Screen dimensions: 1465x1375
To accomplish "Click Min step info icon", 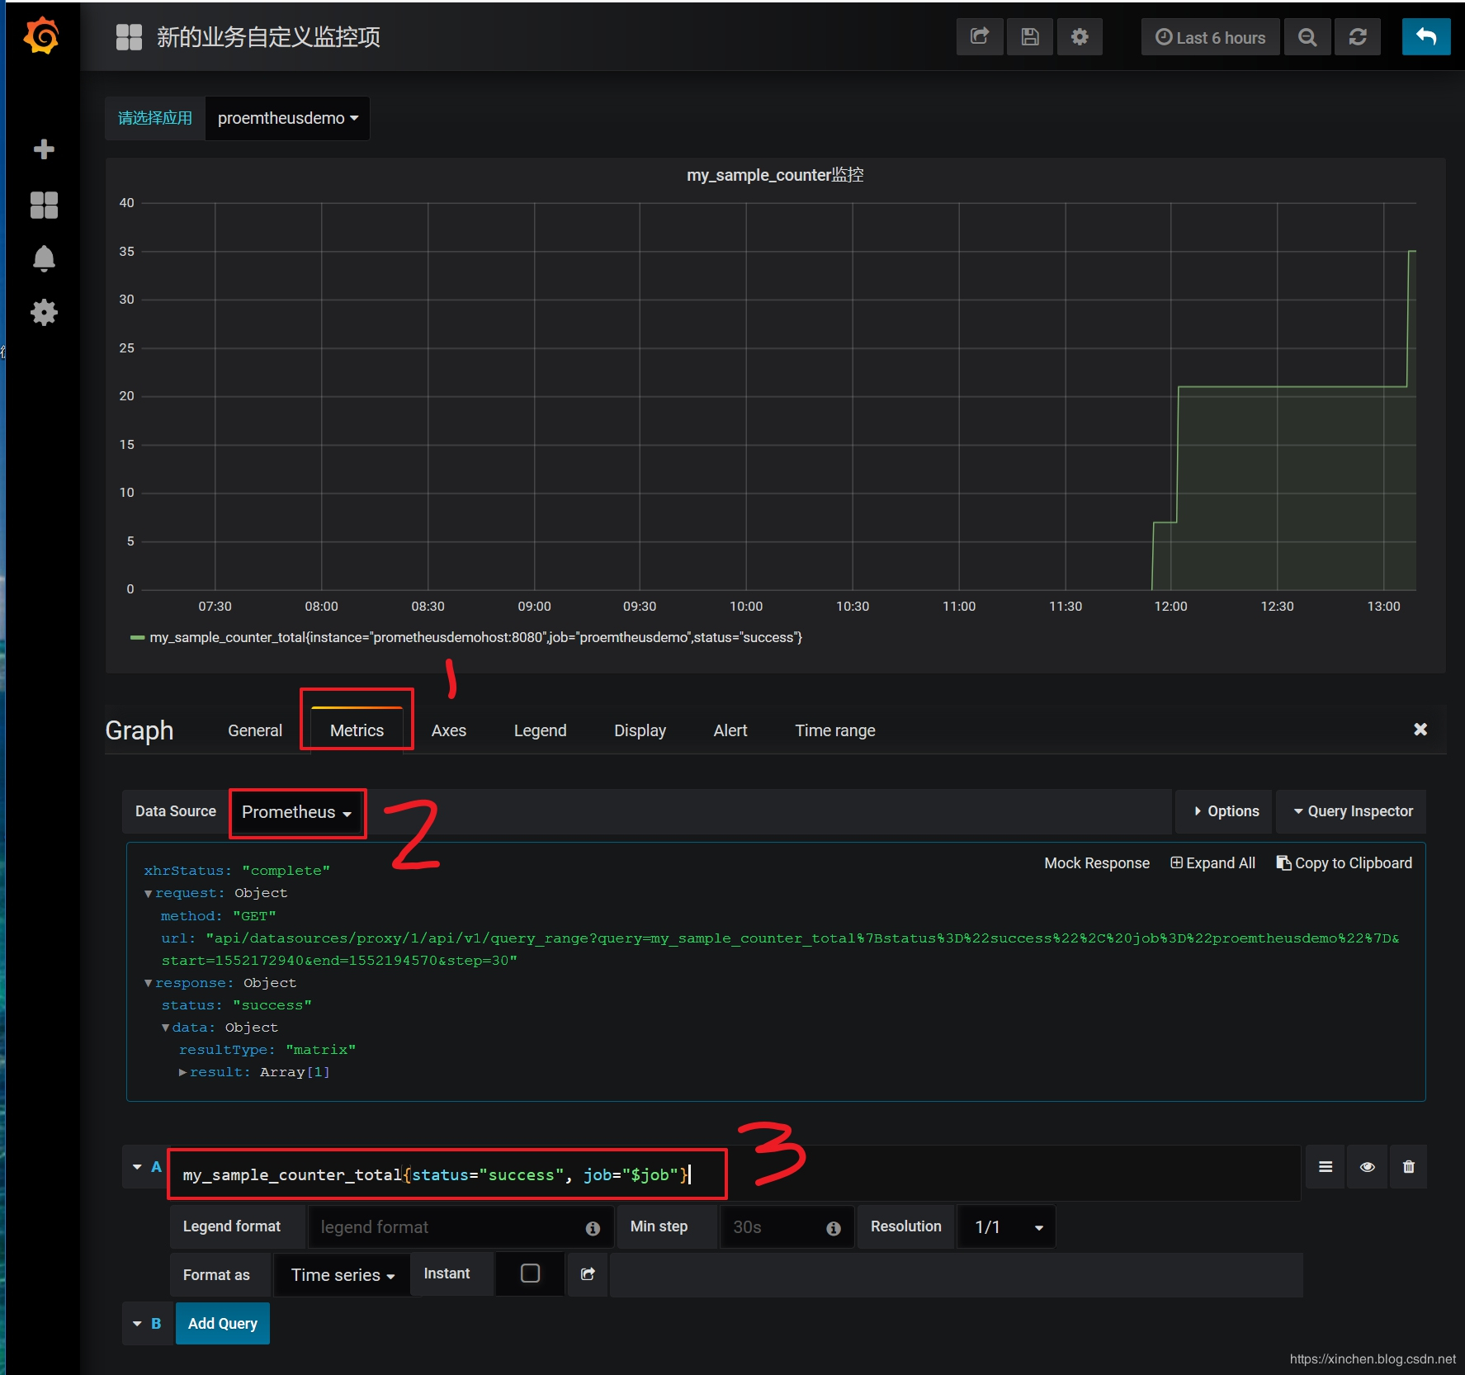I will pos(834,1228).
